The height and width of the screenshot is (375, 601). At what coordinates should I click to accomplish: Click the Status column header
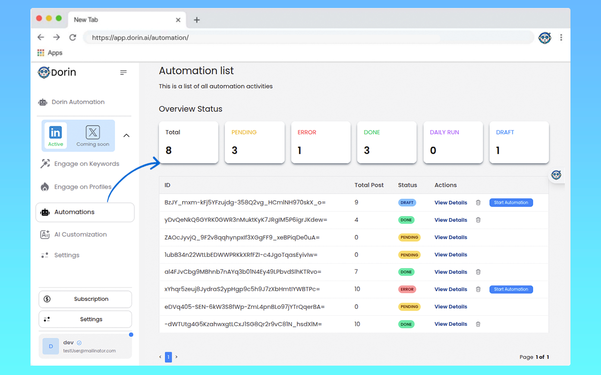408,185
